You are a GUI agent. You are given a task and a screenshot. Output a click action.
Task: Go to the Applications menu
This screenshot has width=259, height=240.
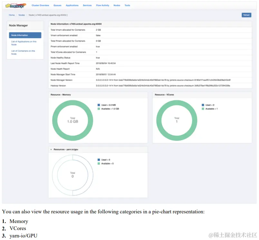[x=72, y=5]
